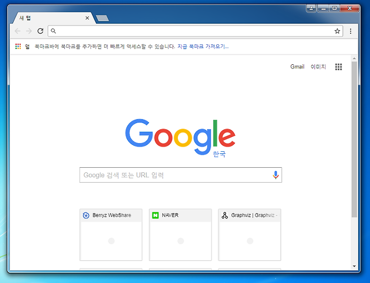Click the Google logo
The image size is (370, 283).
(x=180, y=136)
